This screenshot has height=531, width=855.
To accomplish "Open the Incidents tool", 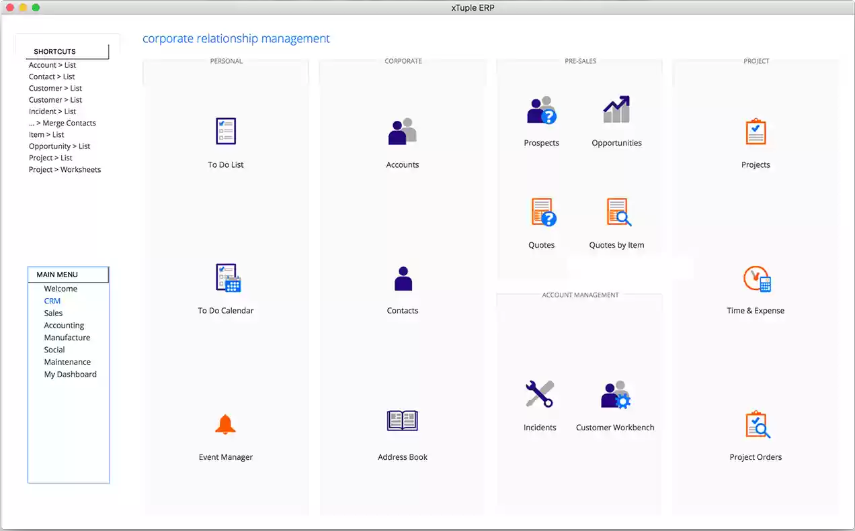I will (540, 395).
